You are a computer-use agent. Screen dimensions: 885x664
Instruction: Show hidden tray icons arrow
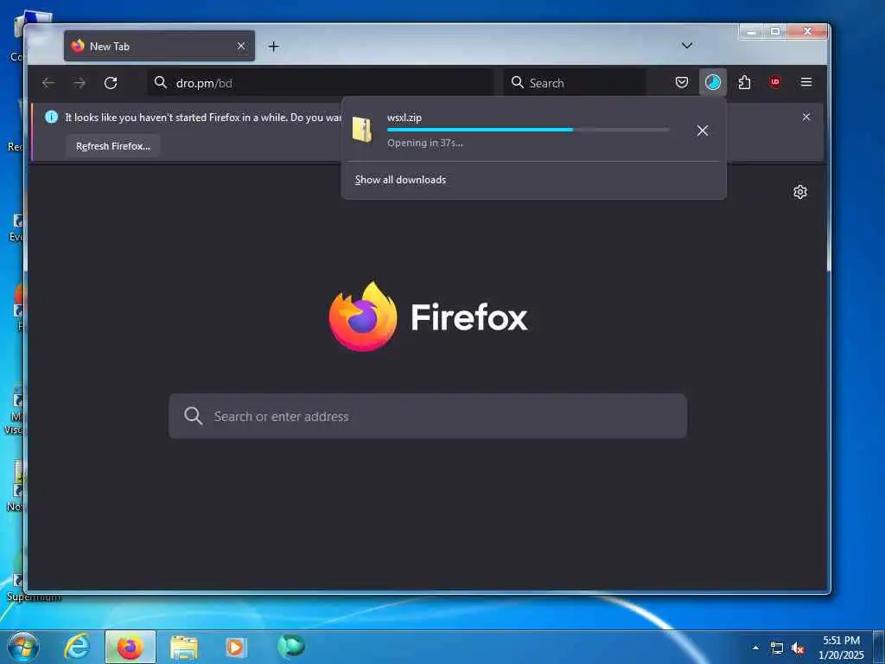click(x=755, y=648)
